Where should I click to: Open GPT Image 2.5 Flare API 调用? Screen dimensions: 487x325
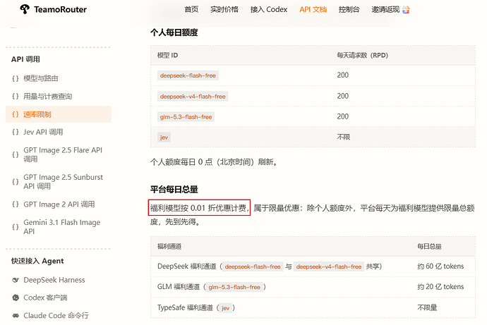pos(63,154)
